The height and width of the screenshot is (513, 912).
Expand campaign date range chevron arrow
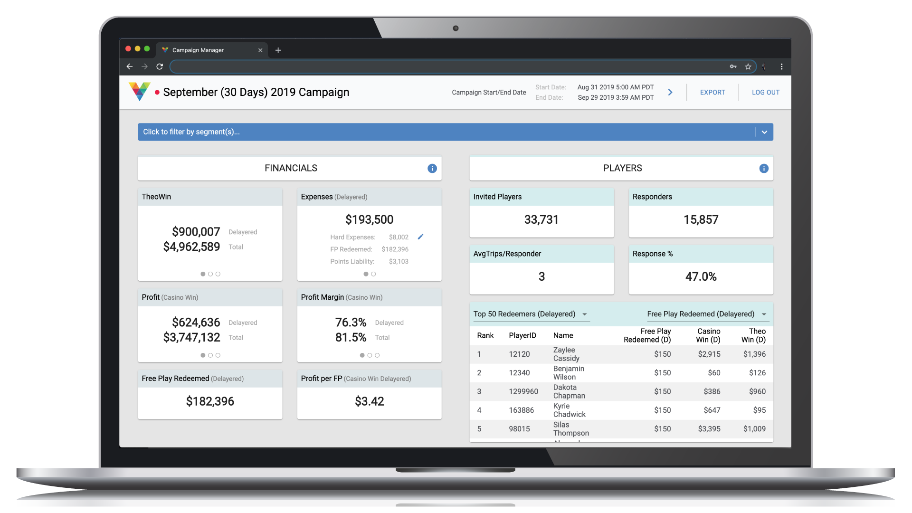point(670,92)
